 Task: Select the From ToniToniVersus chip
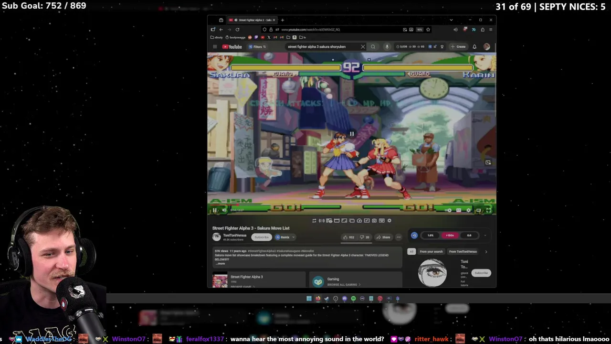coord(463,251)
